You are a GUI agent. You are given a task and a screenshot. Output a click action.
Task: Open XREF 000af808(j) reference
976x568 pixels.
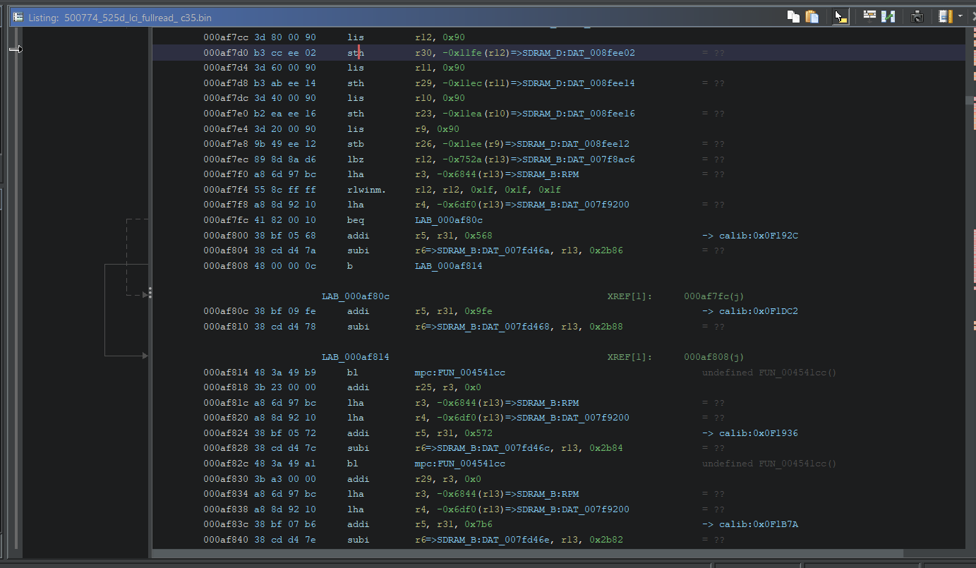pos(713,357)
